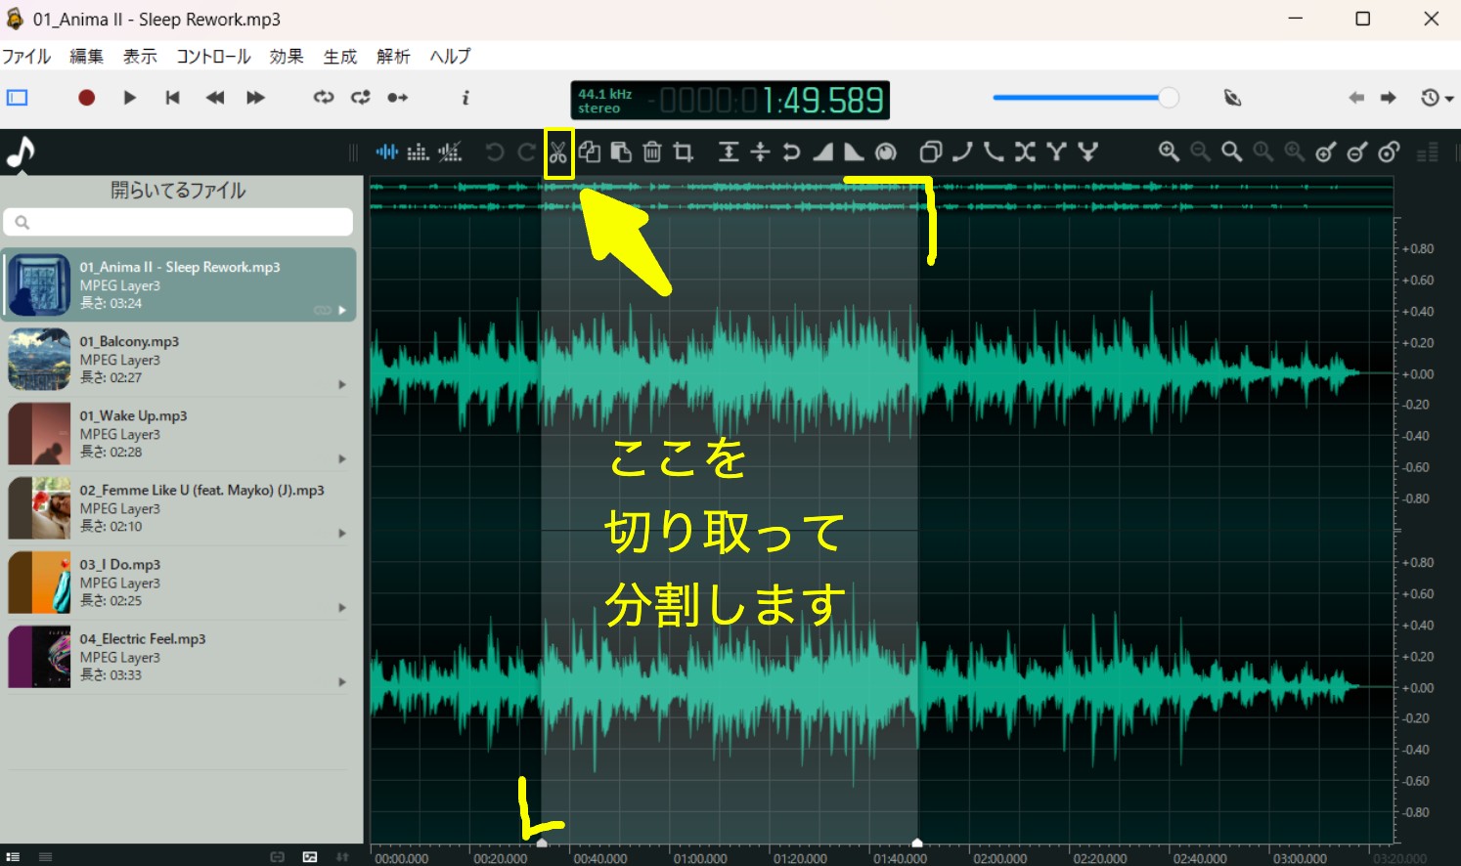Copy the selection

point(589,152)
